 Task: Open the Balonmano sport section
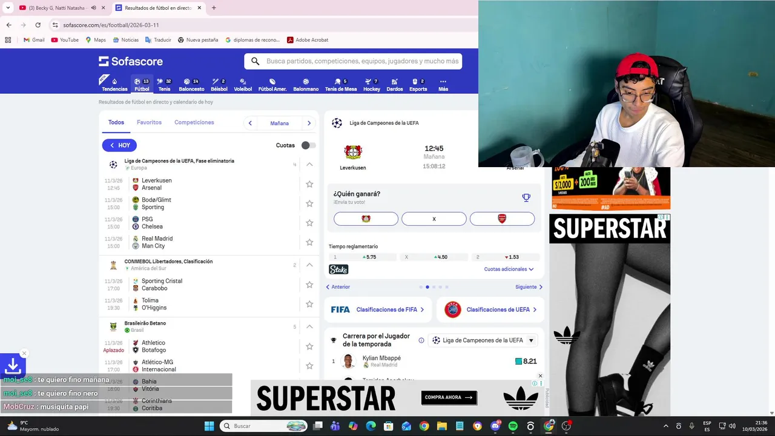coord(306,84)
